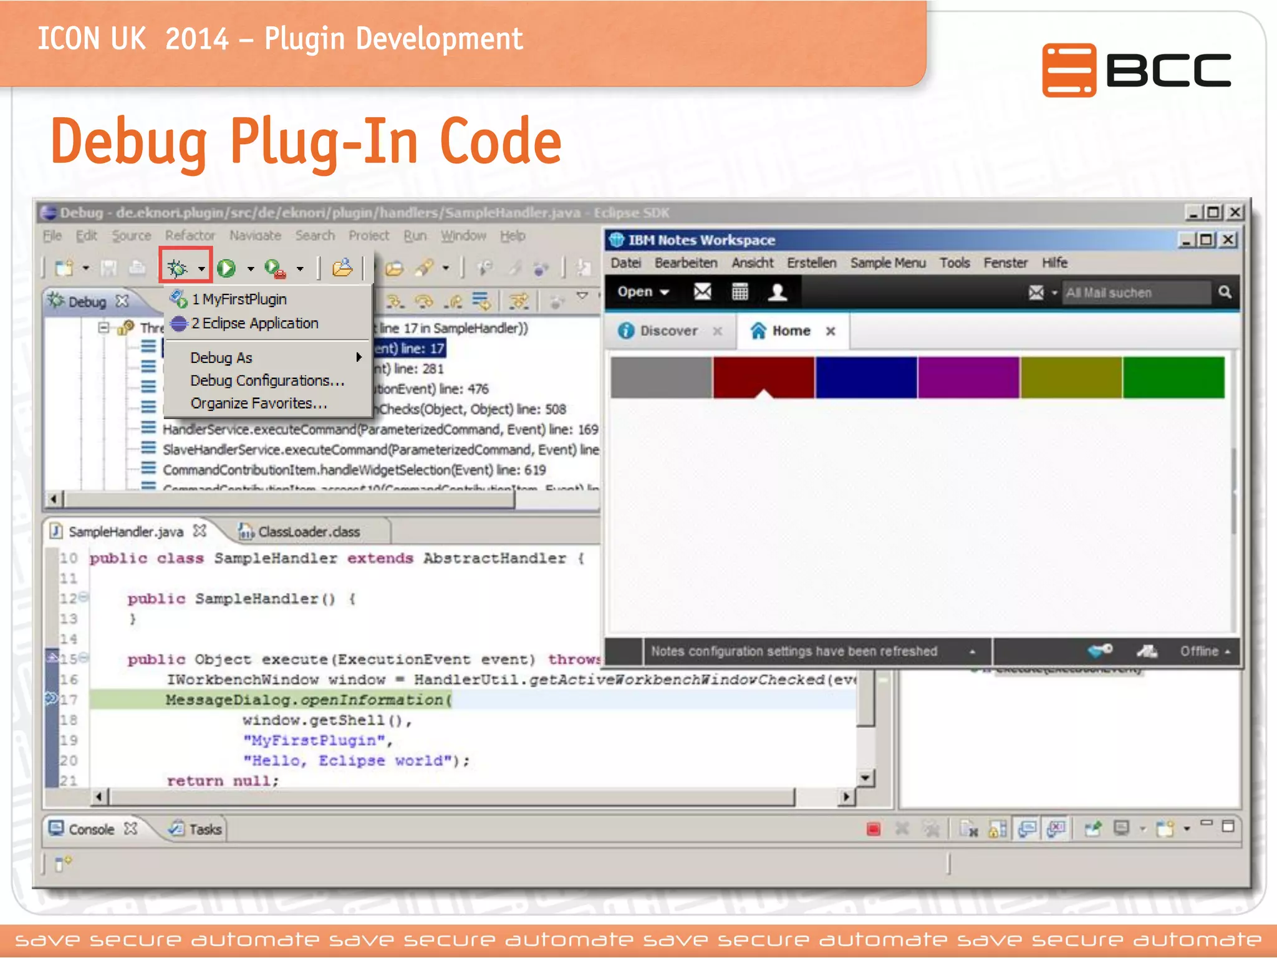
Task: Click the Debug view scrollbar left arrow
Action: [x=54, y=499]
